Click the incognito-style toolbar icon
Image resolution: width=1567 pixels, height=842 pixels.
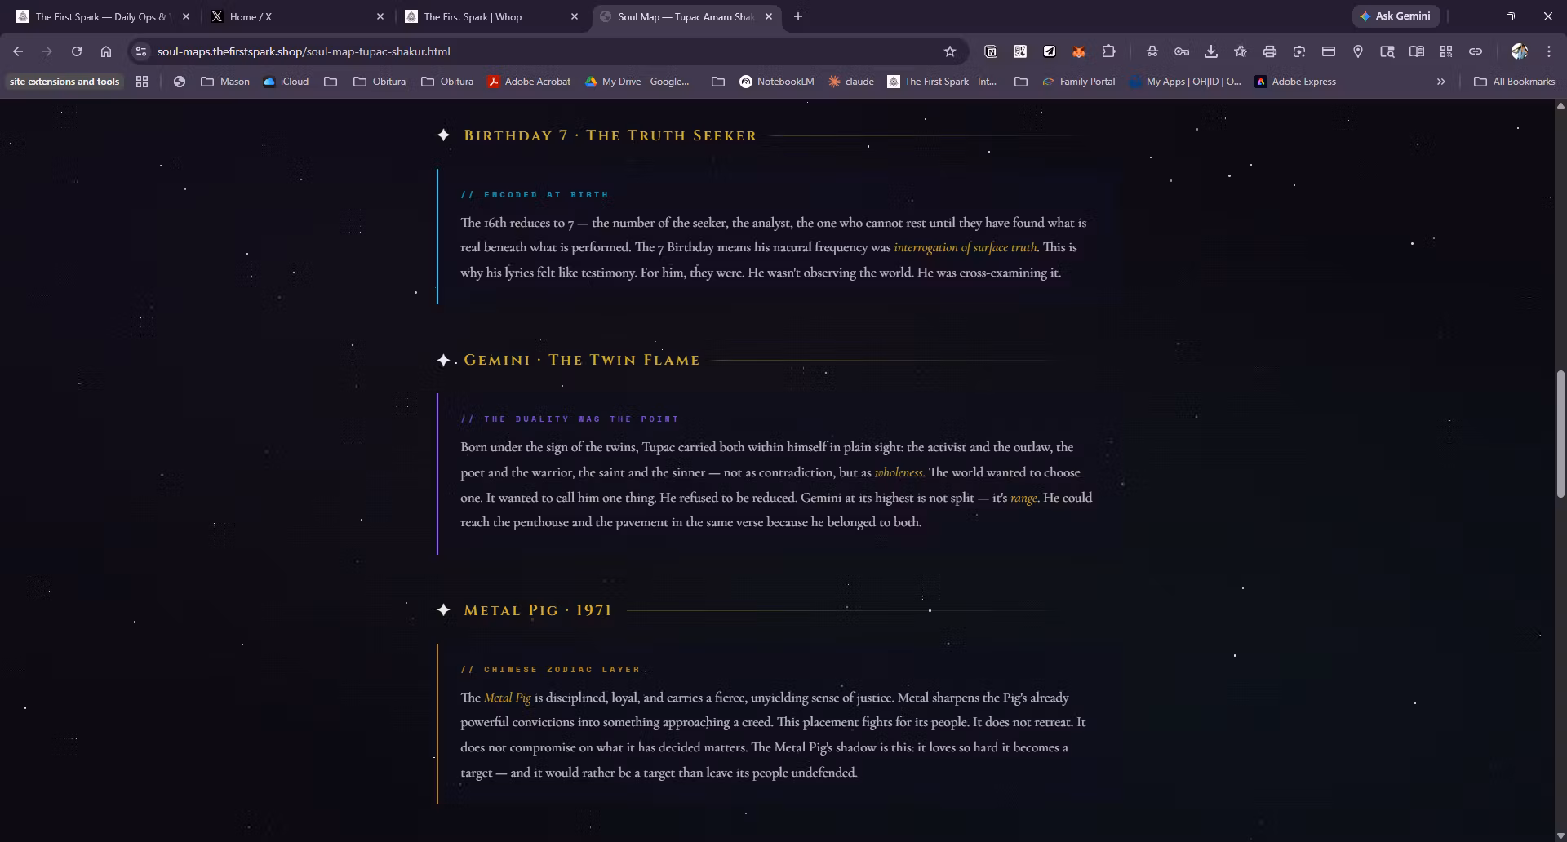coord(1152,51)
